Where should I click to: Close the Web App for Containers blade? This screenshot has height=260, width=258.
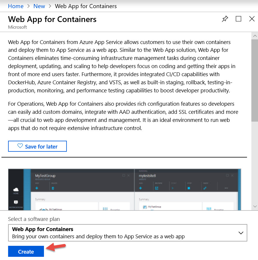pyautogui.click(x=252, y=19)
